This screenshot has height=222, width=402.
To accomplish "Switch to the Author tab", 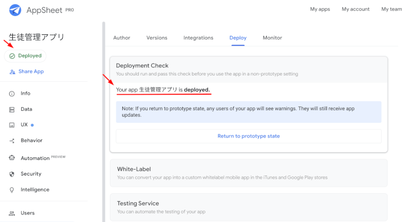I will tap(122, 38).
